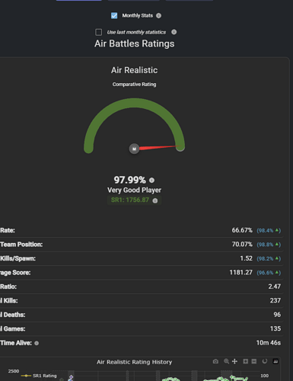Click the gauge needle hub marked M
The image size is (293, 381).
tap(134, 149)
